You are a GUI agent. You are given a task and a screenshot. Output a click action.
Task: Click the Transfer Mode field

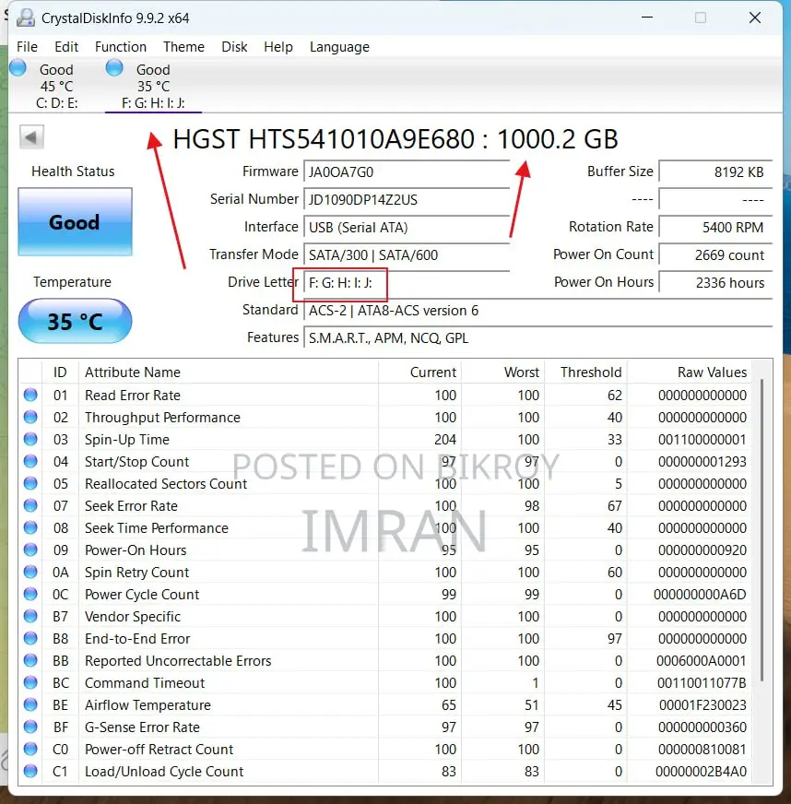tap(407, 254)
